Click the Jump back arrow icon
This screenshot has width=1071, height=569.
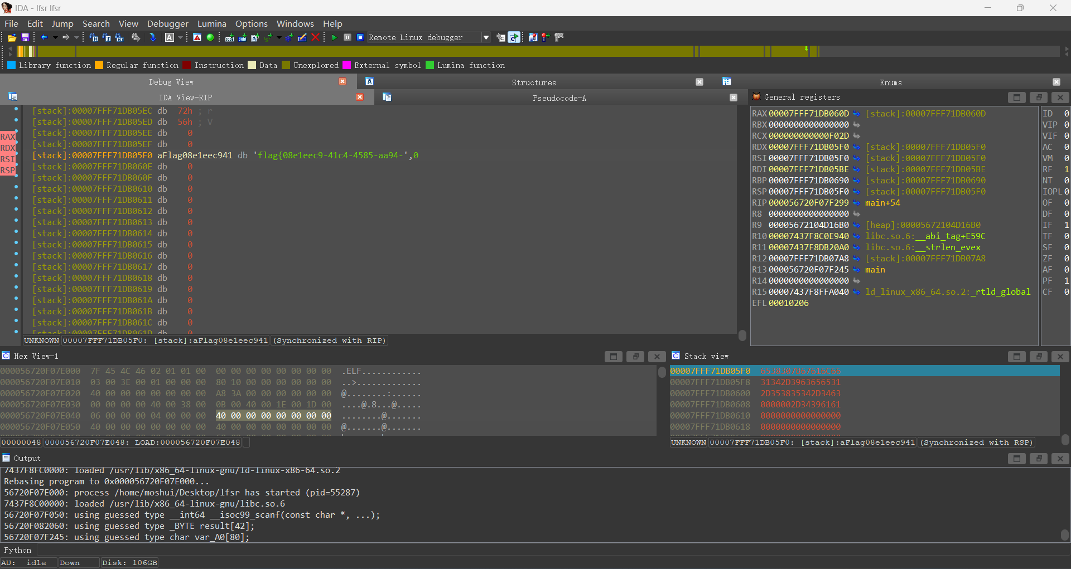45,37
